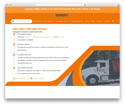Screen dimensions: 125x106
Task: Click the 15 yard dumpster link
Action: [x=38, y=37]
